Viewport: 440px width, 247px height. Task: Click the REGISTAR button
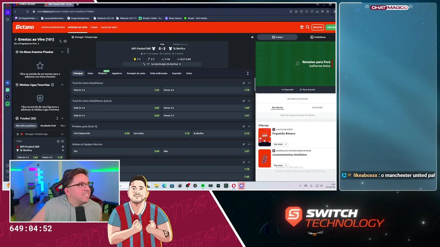pyautogui.click(x=318, y=27)
